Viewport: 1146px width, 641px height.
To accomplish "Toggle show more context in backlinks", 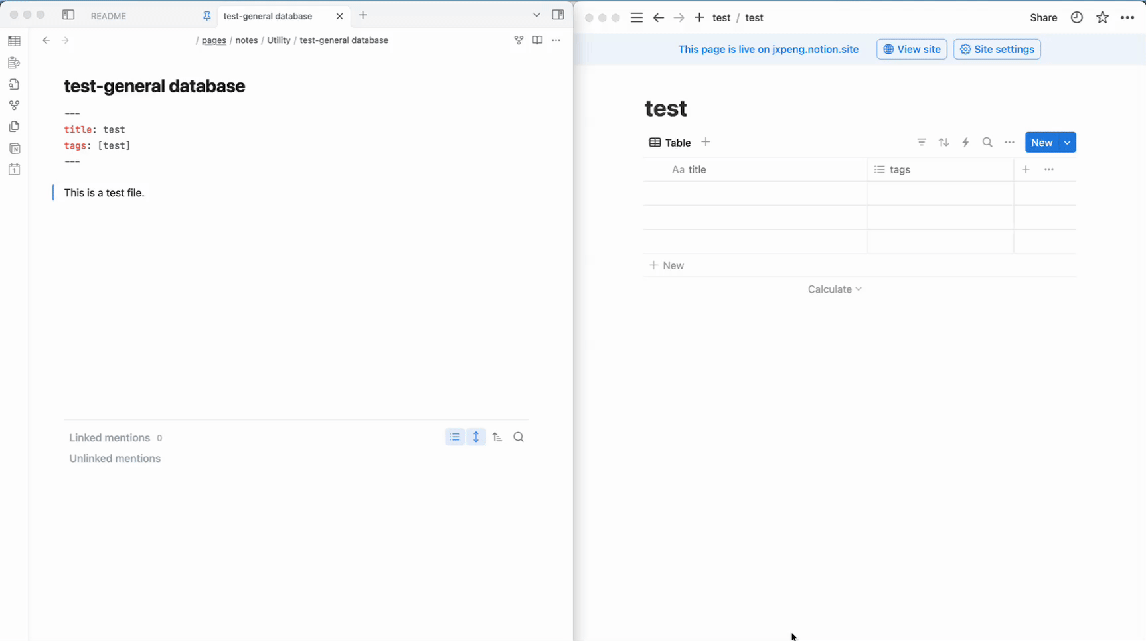I will point(476,437).
